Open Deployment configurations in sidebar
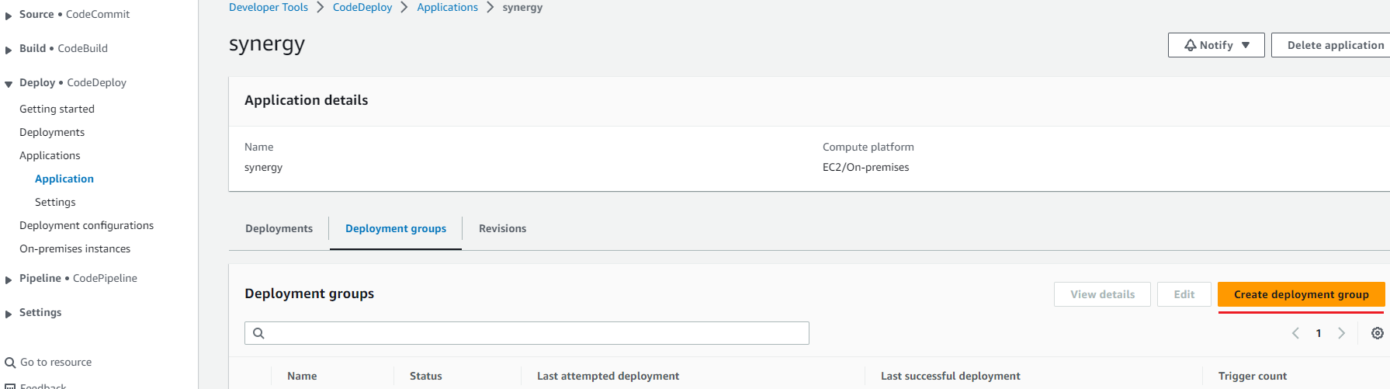 86,226
